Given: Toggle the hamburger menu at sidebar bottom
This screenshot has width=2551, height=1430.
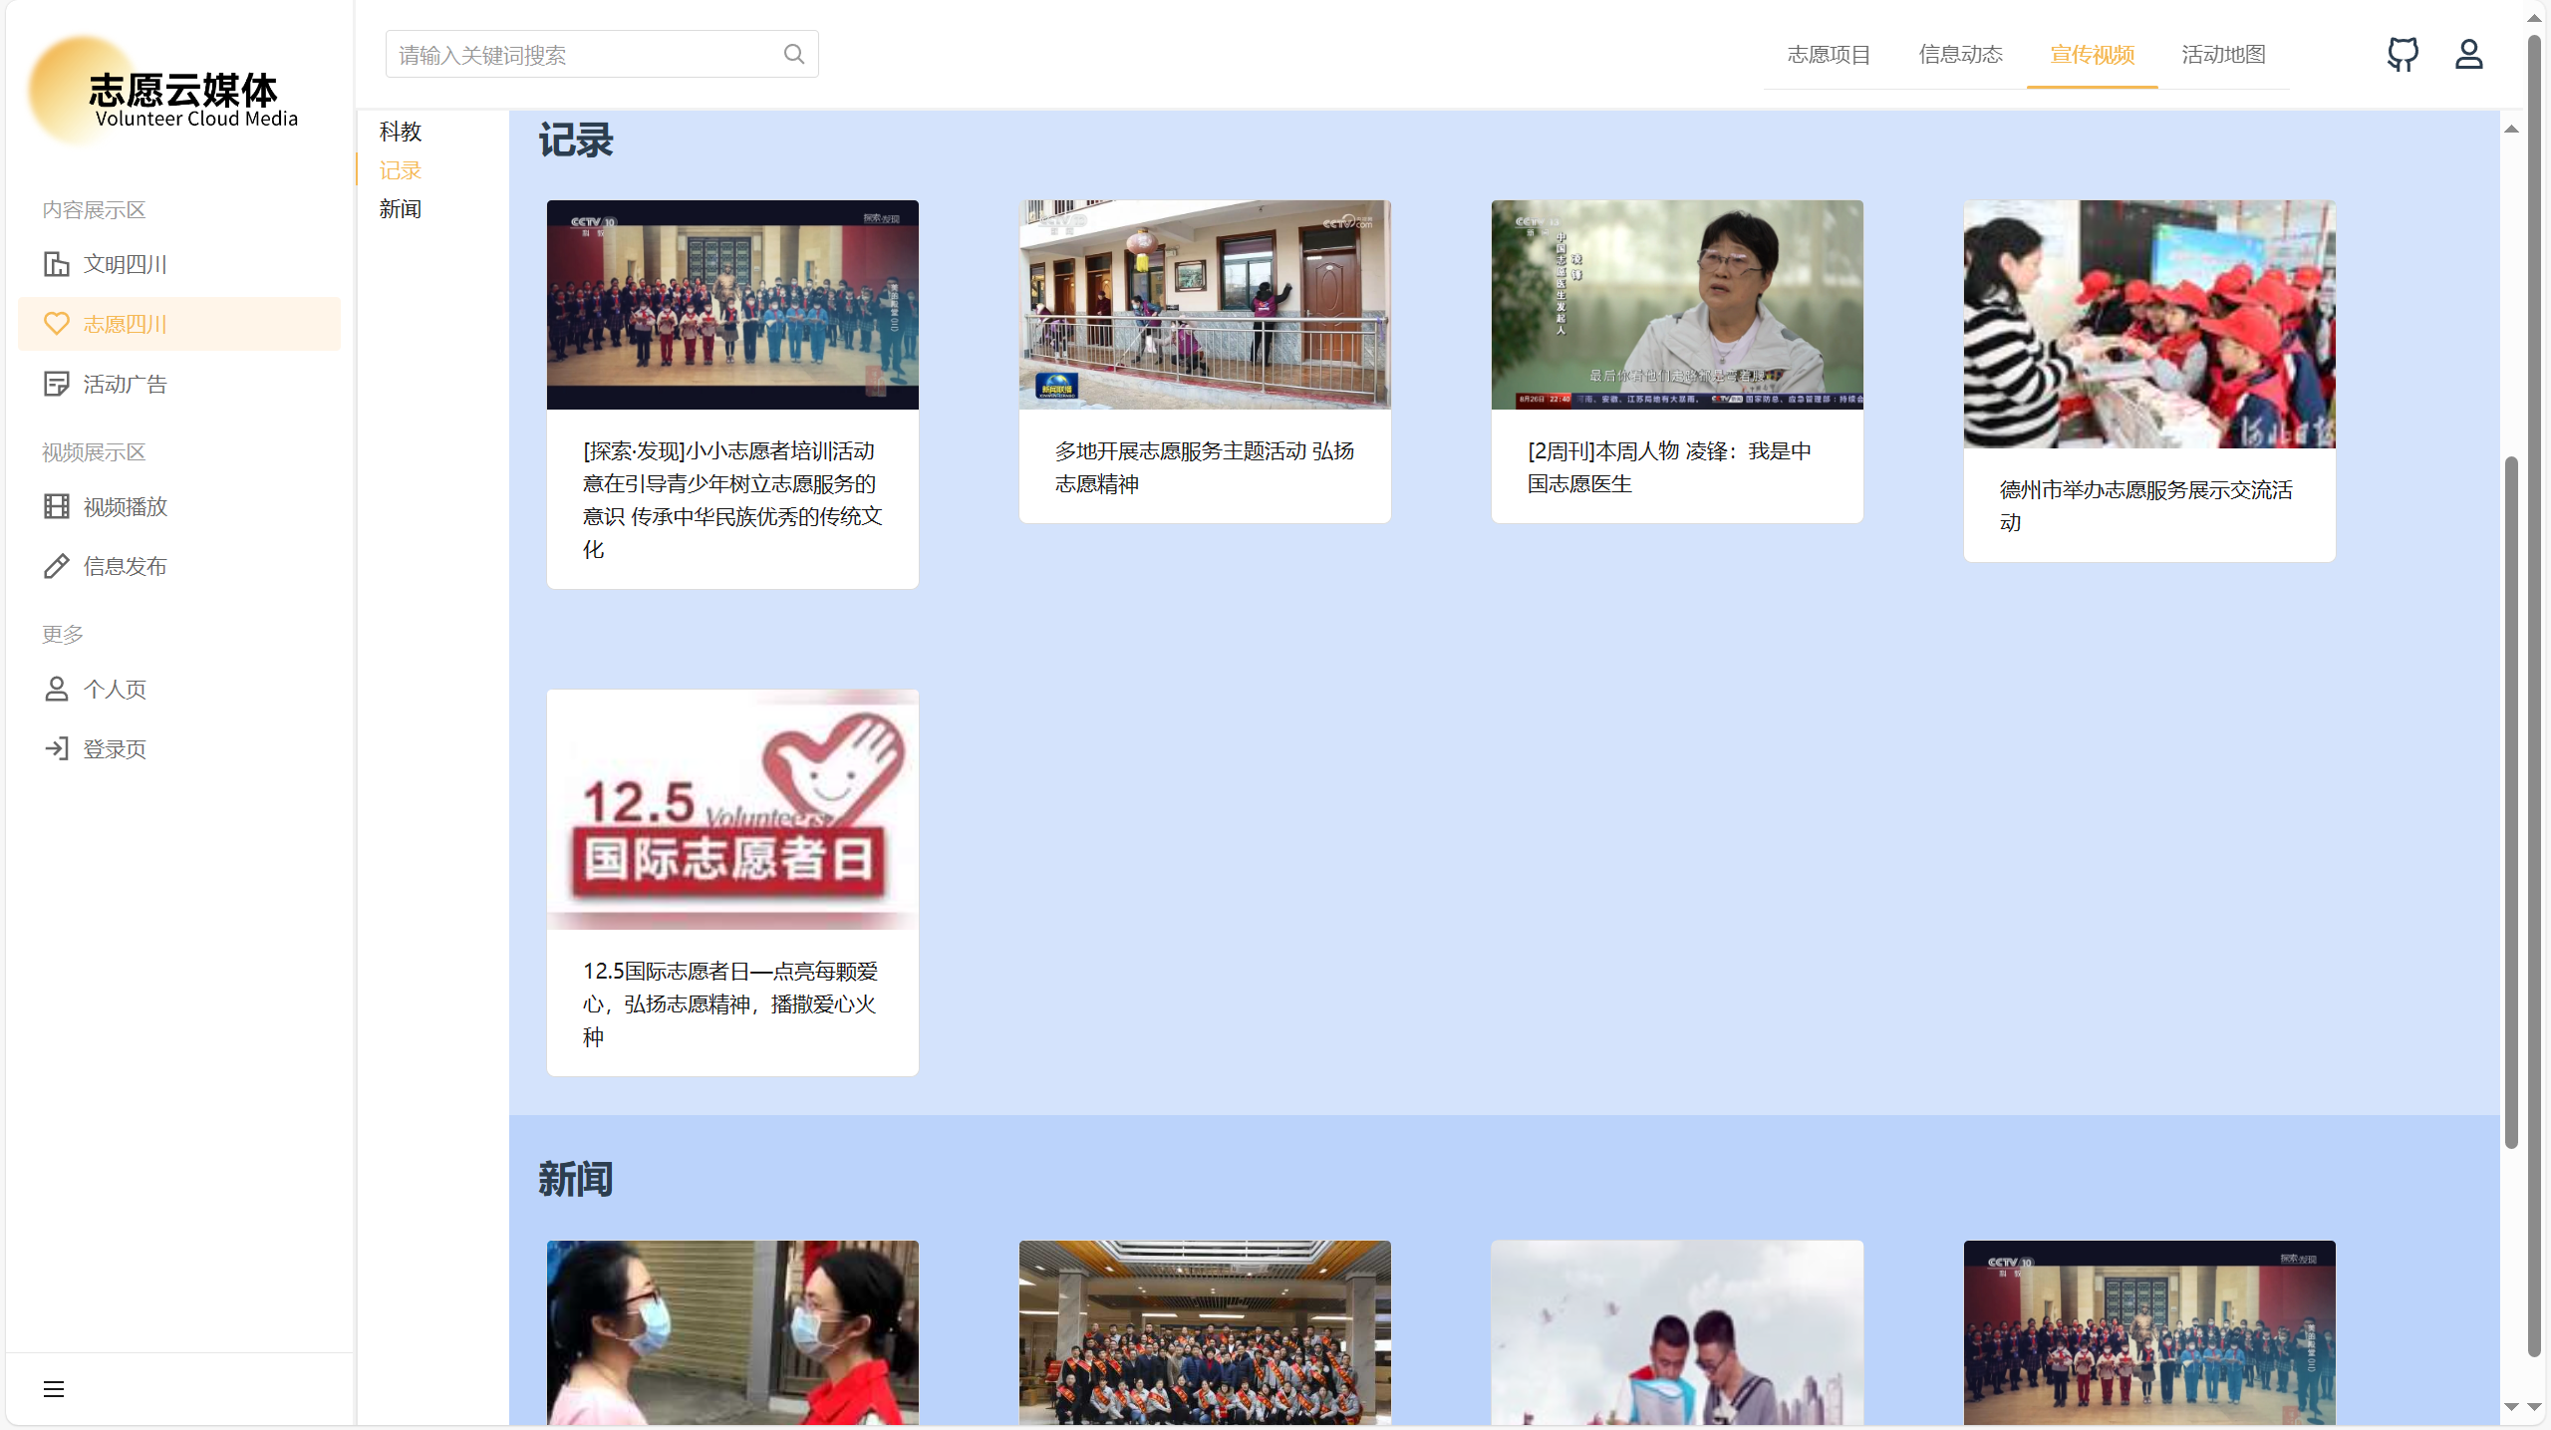Looking at the screenshot, I should tap(54, 1388).
